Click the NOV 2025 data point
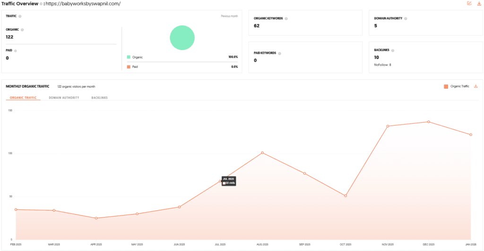This screenshot has width=484, height=251. [x=388, y=126]
